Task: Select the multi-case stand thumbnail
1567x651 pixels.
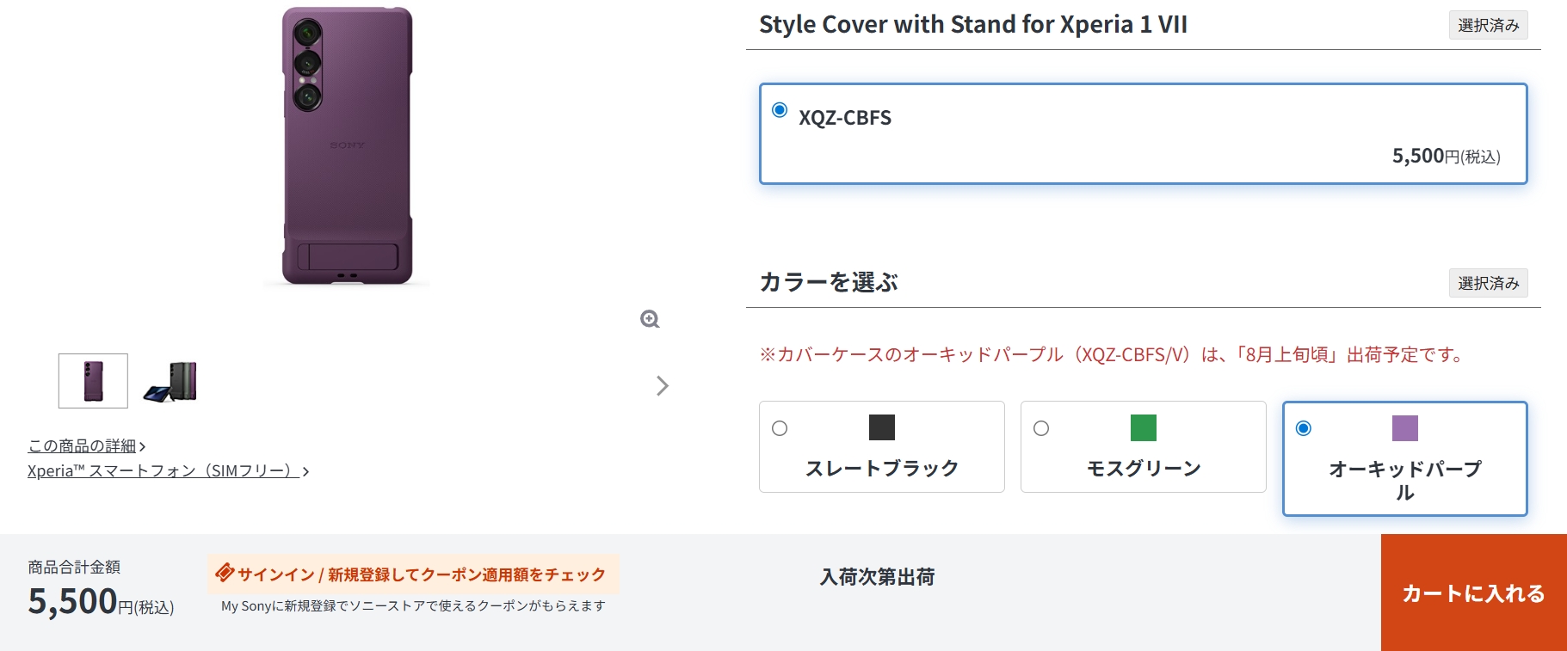Action: [x=170, y=381]
